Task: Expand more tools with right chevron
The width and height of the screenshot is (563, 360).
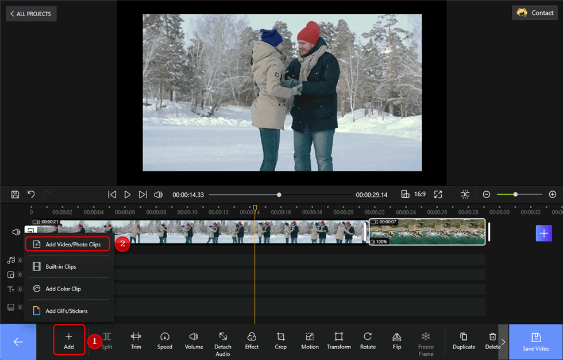Action: (x=503, y=342)
